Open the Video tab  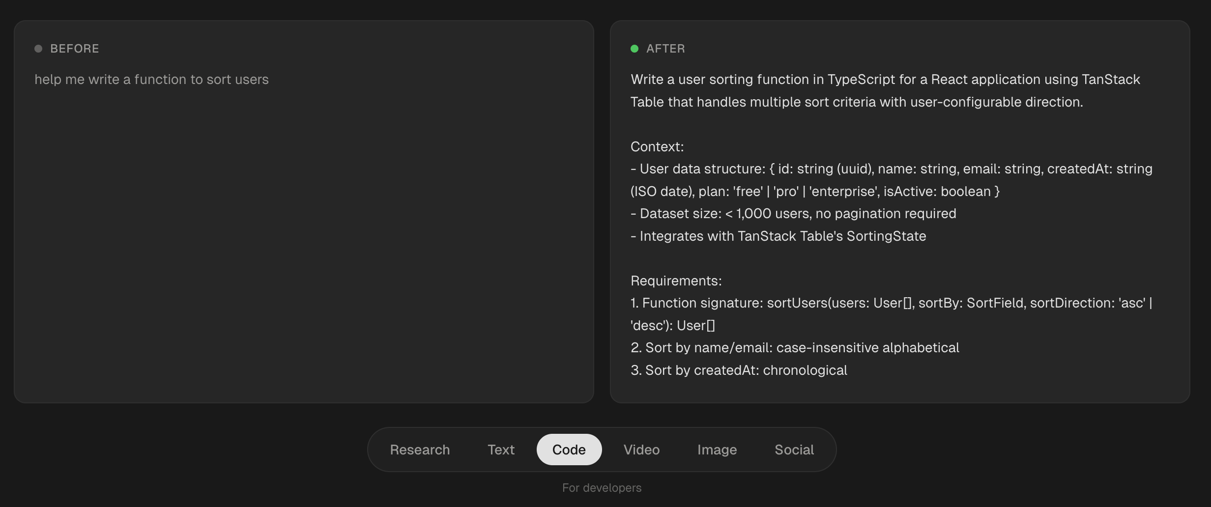coord(641,450)
